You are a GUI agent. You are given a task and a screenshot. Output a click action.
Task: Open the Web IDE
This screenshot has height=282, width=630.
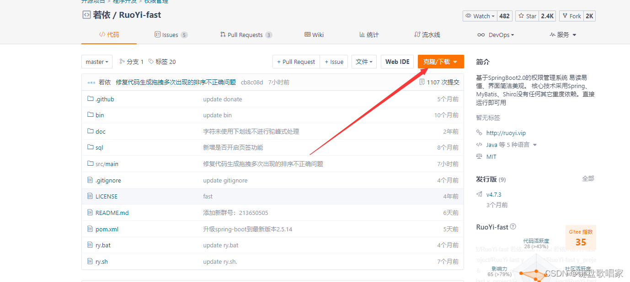pos(397,62)
